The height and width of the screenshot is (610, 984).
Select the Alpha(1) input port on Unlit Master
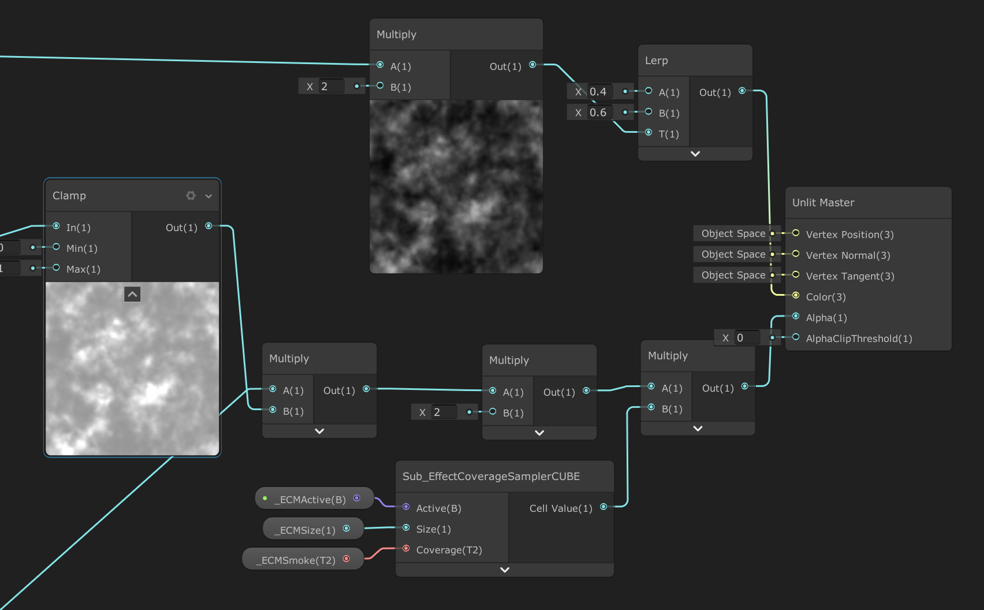(x=795, y=317)
